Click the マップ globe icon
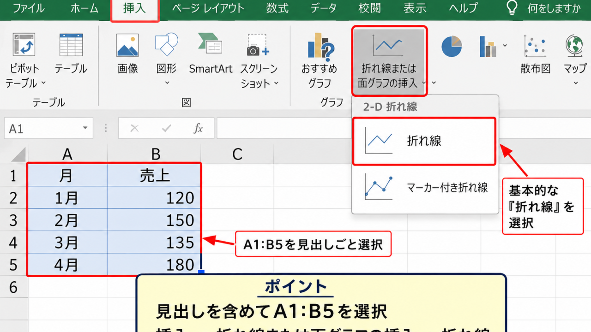The height and width of the screenshot is (332, 591). (575, 45)
